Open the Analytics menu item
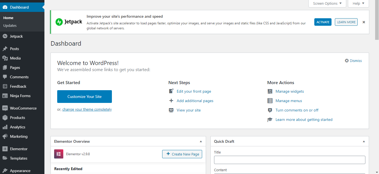The image size is (379, 174). click(x=22, y=127)
